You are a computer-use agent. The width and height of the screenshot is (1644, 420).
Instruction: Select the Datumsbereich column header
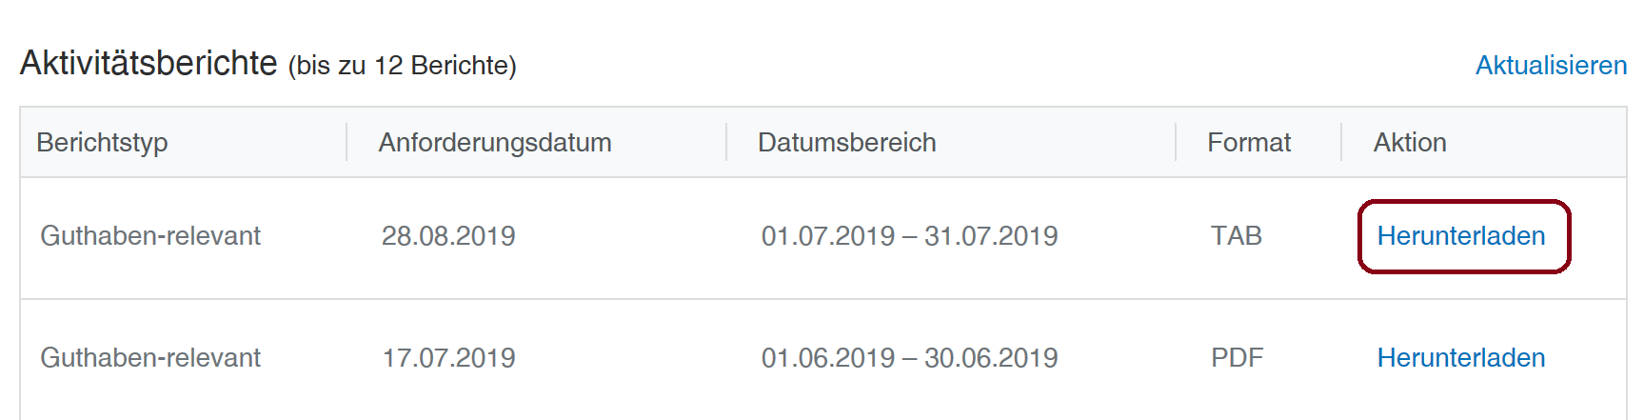(846, 143)
